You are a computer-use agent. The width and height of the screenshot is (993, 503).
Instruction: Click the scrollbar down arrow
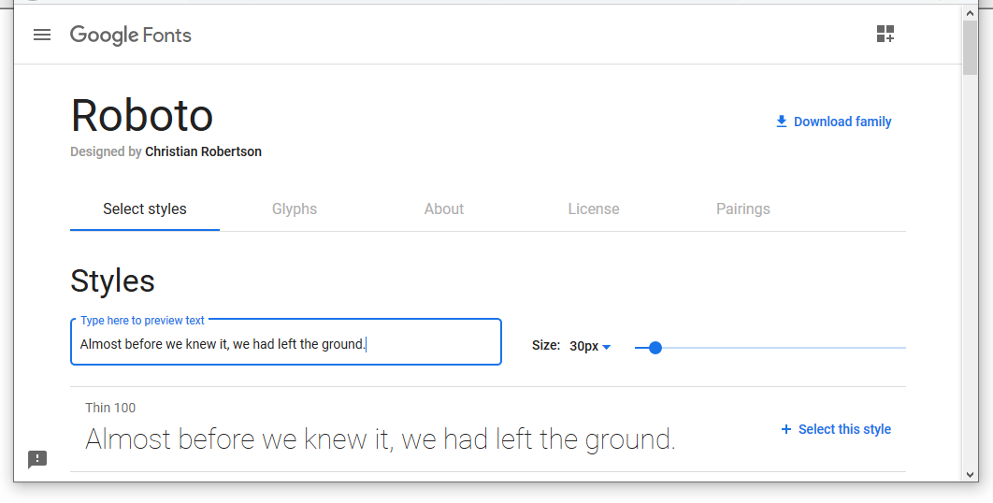click(x=971, y=474)
